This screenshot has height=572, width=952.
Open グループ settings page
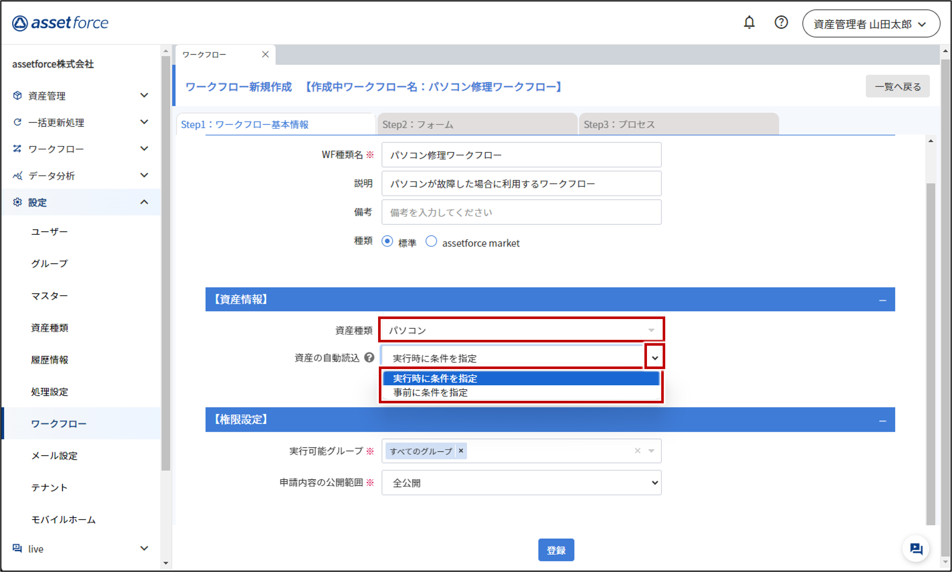click(x=49, y=263)
